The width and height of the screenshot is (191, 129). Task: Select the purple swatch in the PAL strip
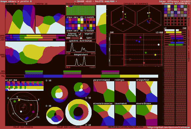click(x=72, y=76)
